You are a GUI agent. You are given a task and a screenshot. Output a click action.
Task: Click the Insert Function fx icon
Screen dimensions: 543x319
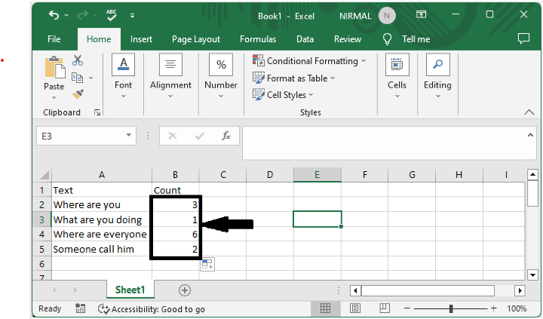click(x=225, y=136)
